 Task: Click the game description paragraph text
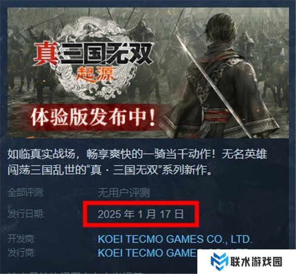point(137,162)
